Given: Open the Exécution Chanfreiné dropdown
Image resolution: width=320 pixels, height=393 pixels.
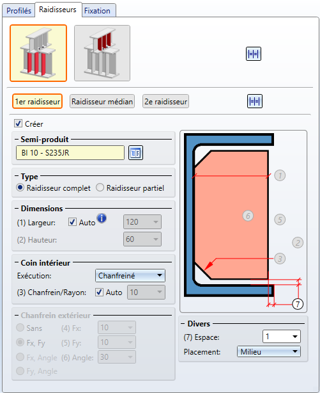Looking at the screenshot, I should coord(130,276).
